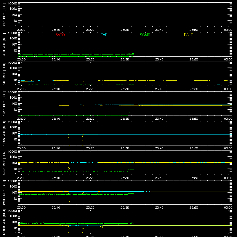Screen dimensions: 237x237
Task: Click the 1000 value on the 410 MHz axis
Action: click(13, 38)
